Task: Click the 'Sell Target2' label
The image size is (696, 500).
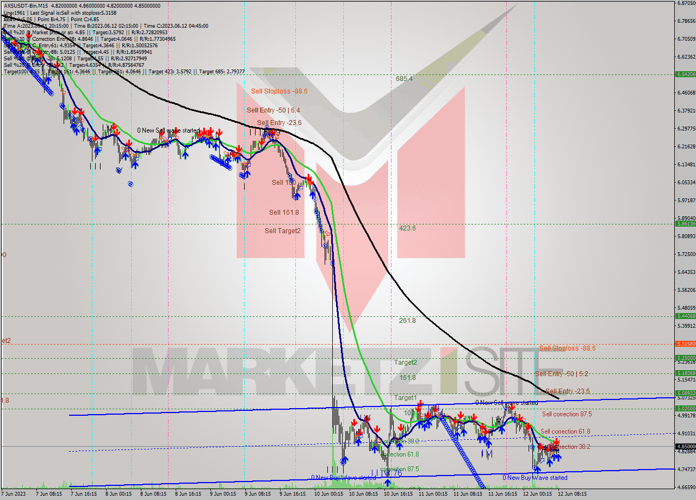Action: pos(283,230)
